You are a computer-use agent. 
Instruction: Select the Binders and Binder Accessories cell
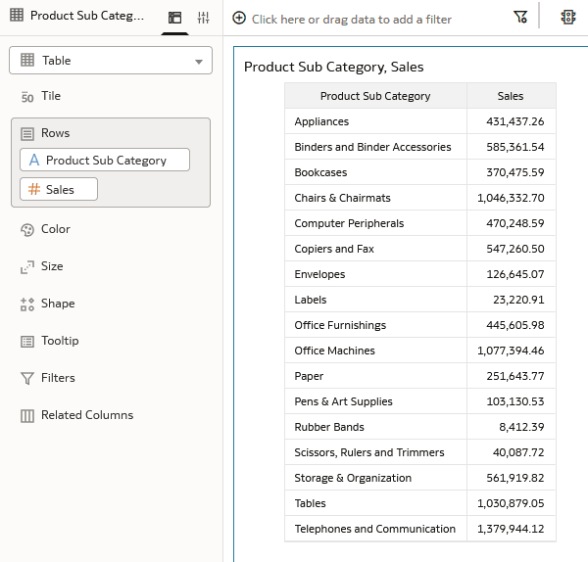coord(375,147)
